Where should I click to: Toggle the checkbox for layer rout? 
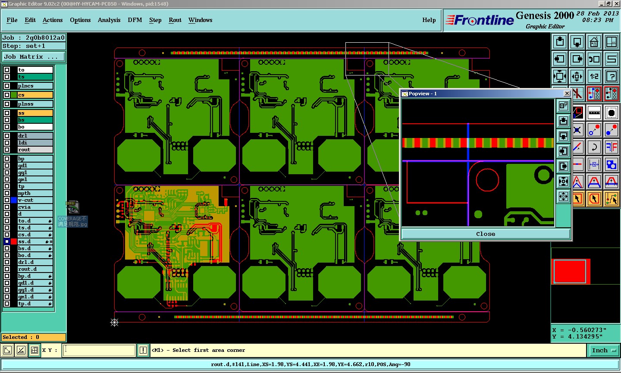click(7, 150)
